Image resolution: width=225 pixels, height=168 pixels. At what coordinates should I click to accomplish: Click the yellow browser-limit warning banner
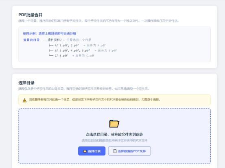click(114, 100)
